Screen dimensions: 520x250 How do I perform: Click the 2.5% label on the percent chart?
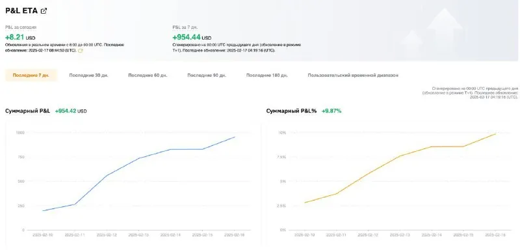click(281, 206)
